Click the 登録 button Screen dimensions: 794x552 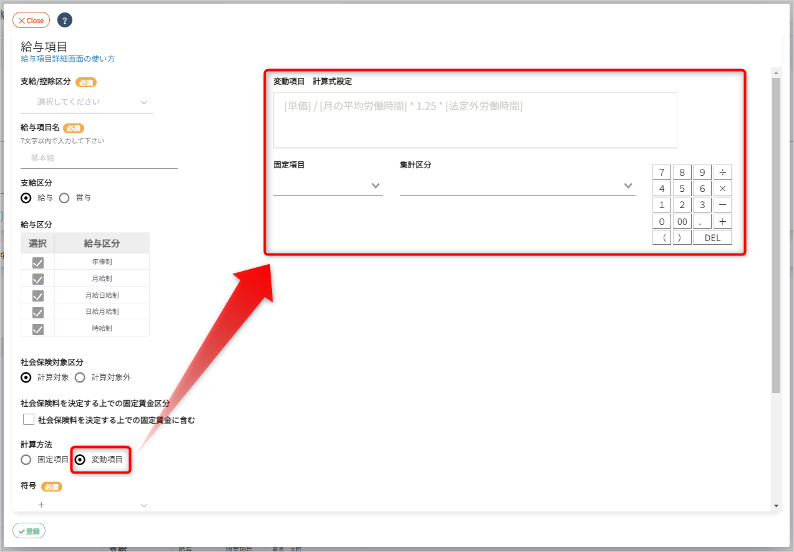point(29,531)
